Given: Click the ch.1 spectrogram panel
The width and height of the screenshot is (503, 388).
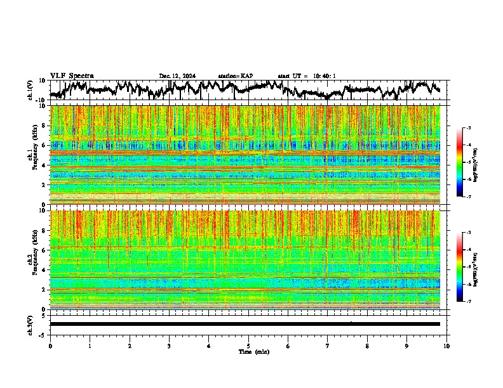Looking at the screenshot, I should (245, 155).
